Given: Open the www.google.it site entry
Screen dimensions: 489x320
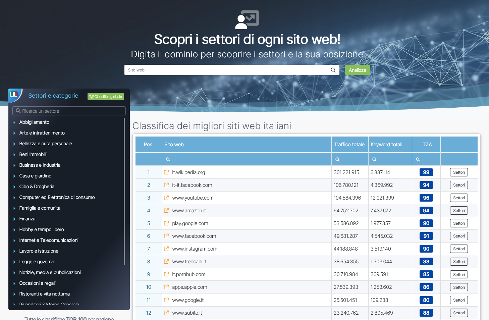Looking at the screenshot, I should click(187, 300).
